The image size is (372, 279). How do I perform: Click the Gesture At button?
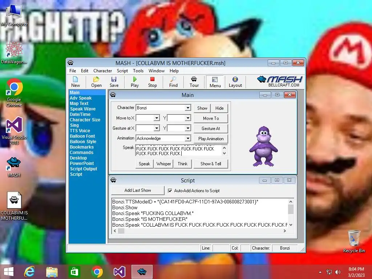211,128
